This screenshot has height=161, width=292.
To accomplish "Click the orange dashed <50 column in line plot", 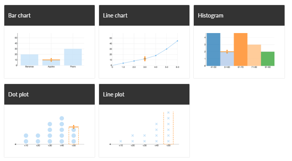I will [x=168, y=128].
